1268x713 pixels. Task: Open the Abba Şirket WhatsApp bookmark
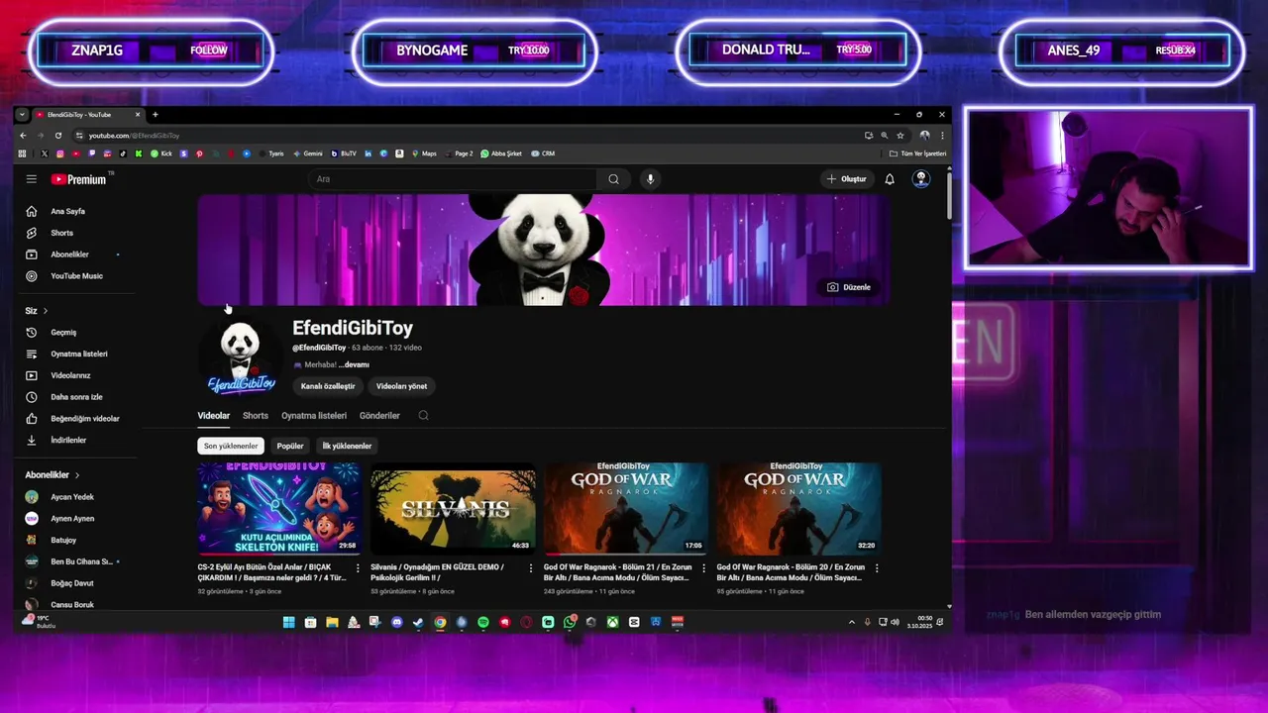point(502,153)
